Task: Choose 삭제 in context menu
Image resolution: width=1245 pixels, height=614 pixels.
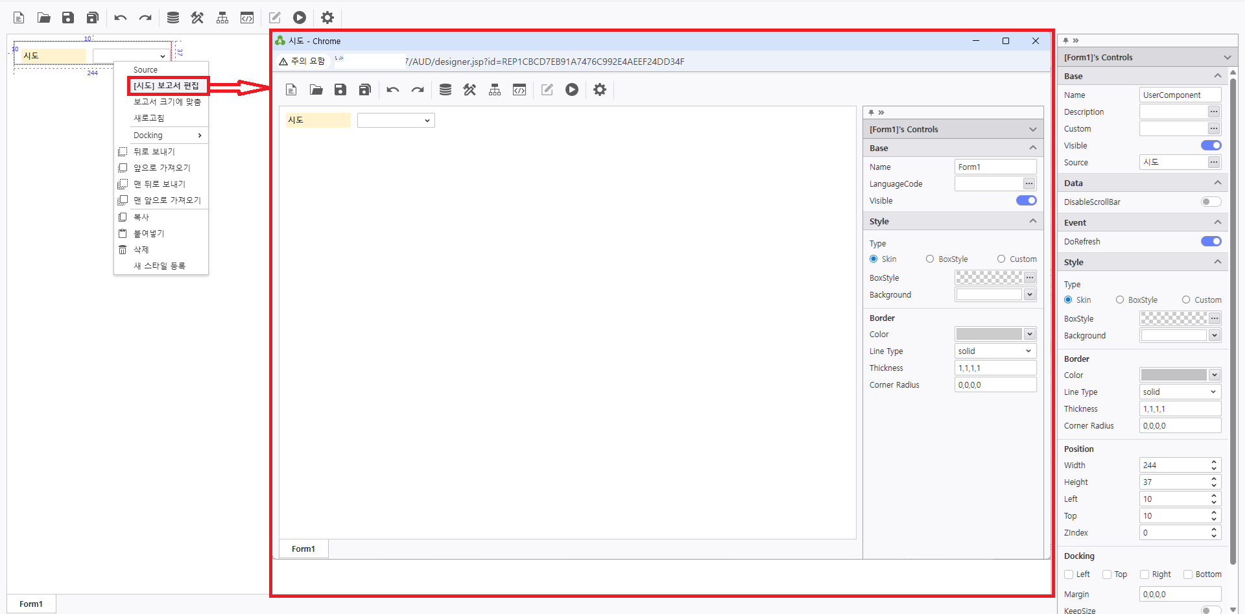Action: pyautogui.click(x=141, y=250)
